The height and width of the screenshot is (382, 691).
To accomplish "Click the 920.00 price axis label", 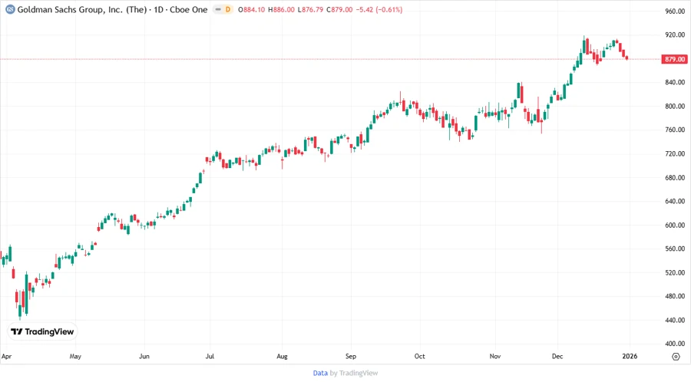I will 675,35.
